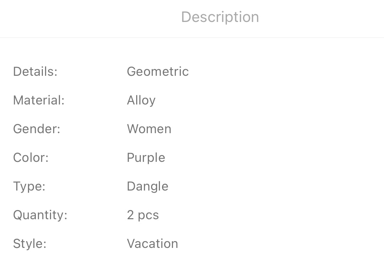
Task: Select the 2 pcs quantity value
Action: pos(143,215)
